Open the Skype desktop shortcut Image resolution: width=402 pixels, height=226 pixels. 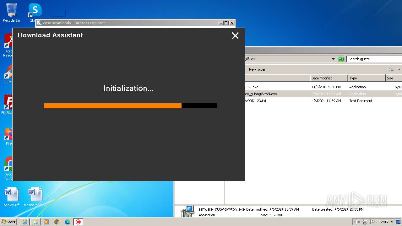[35, 13]
